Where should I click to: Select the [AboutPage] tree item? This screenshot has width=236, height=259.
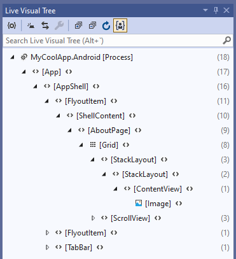tap(109, 130)
